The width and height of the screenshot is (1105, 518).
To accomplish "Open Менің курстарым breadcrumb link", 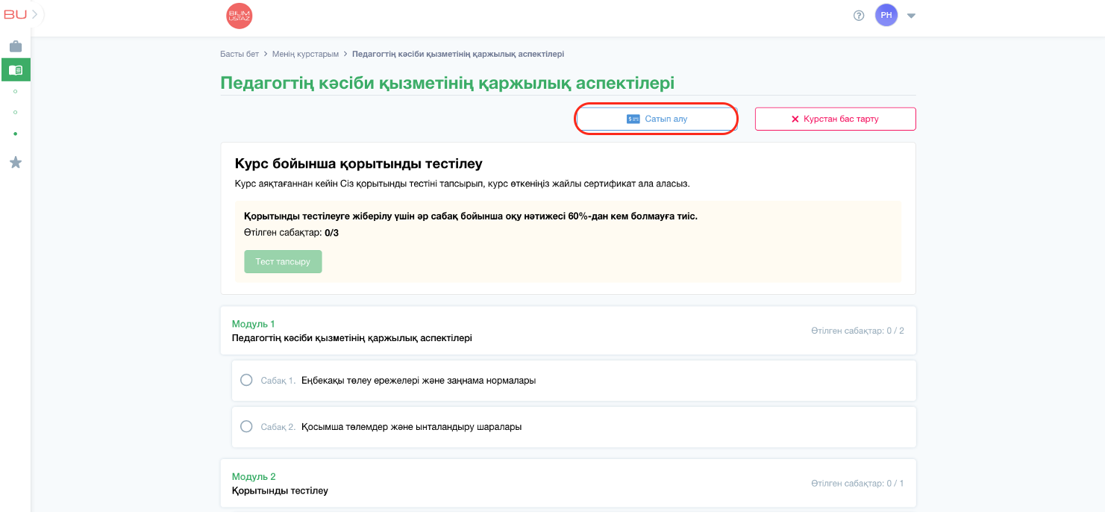I will (x=305, y=54).
